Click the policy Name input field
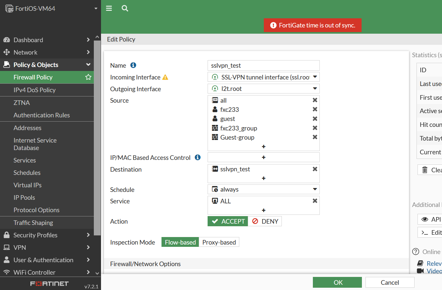 pyautogui.click(x=263, y=65)
